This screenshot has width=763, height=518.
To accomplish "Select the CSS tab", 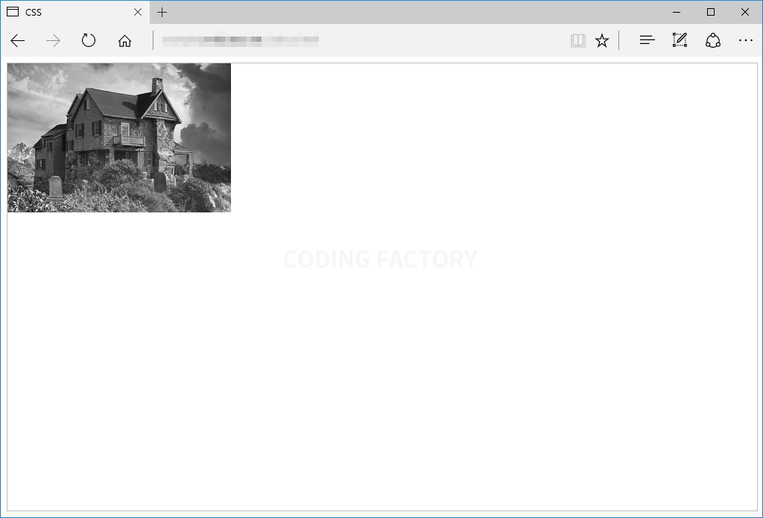I will [75, 12].
